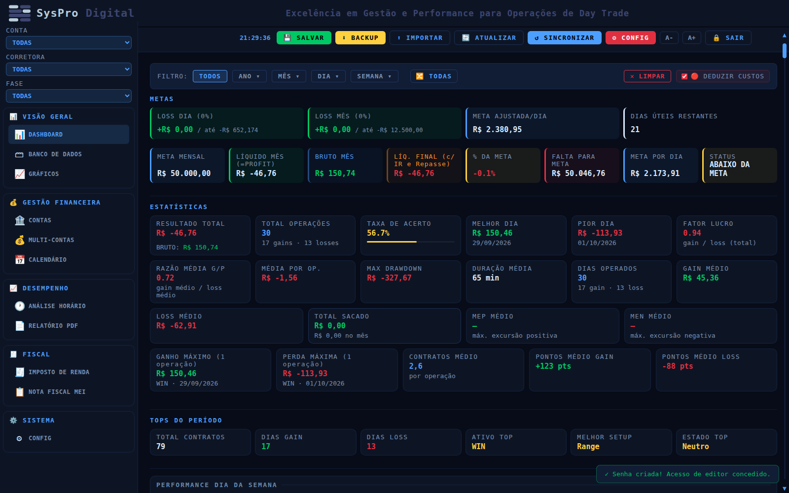Increase font size with A+ button
This screenshot has width=789, height=493.
click(692, 38)
